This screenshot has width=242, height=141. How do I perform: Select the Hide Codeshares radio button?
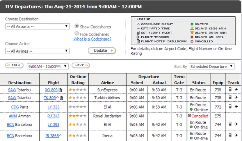coord(77,33)
